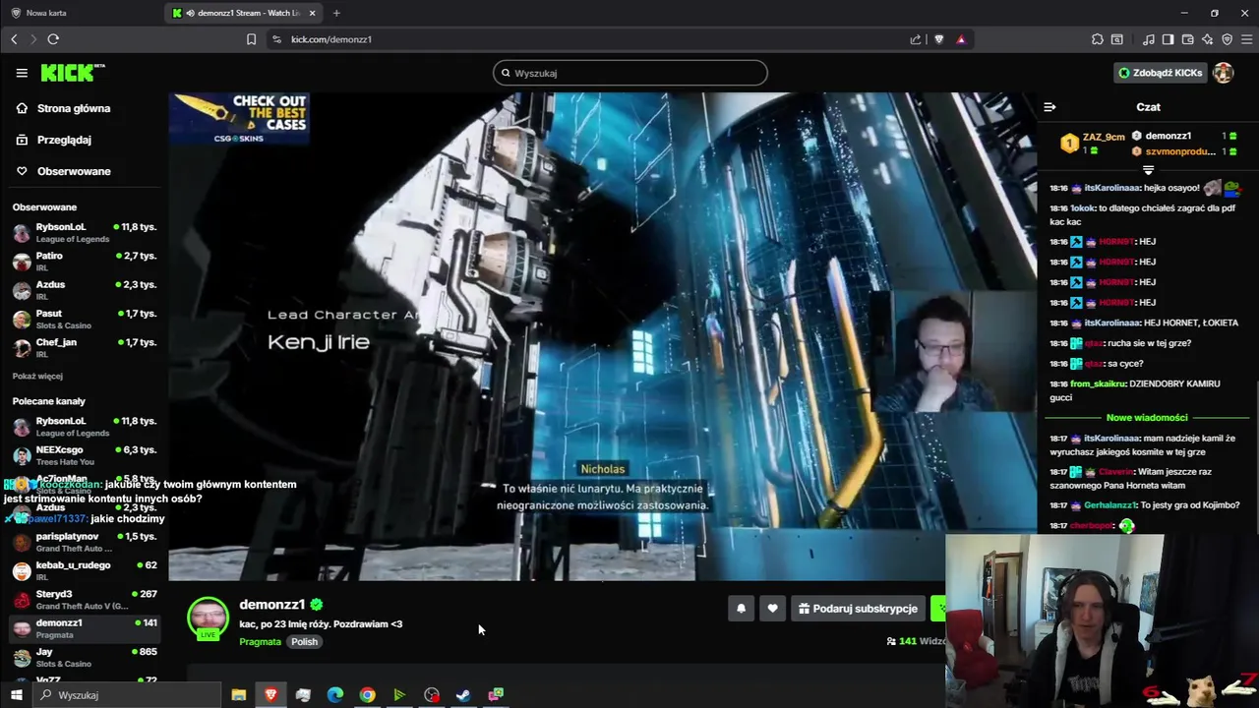Open kebab_u_rudego recommended channel
Screen dimensions: 1259x708
84,570
